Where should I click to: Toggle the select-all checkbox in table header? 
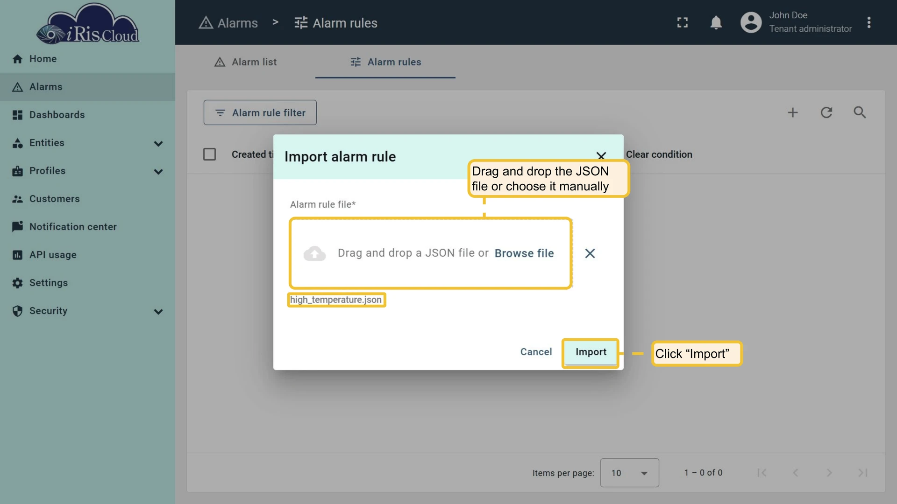click(209, 154)
